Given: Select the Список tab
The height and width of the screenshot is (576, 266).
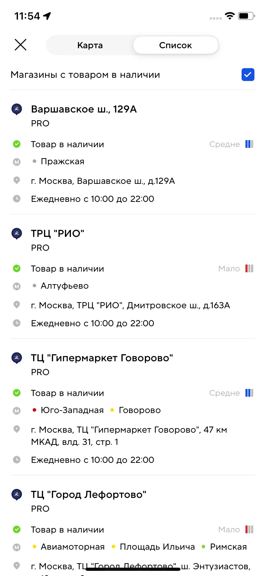Looking at the screenshot, I should tap(175, 45).
